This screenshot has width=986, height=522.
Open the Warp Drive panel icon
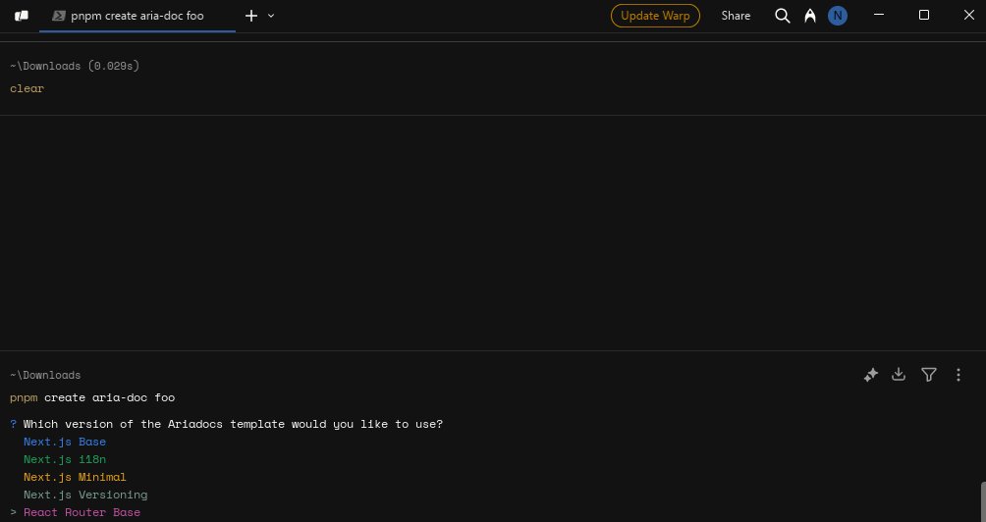click(22, 16)
